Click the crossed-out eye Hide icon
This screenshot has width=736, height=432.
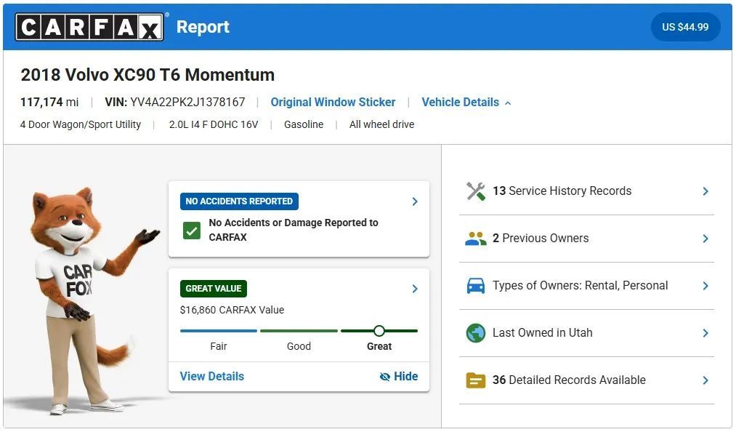(385, 377)
